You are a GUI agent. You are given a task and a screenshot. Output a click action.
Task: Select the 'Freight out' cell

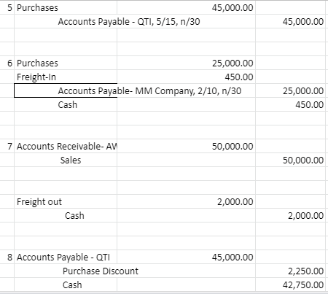(x=66, y=201)
